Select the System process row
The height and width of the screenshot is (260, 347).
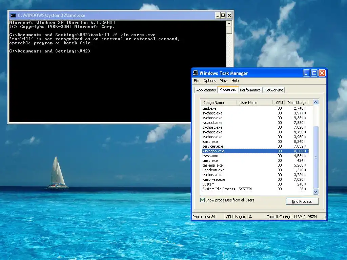255,184
